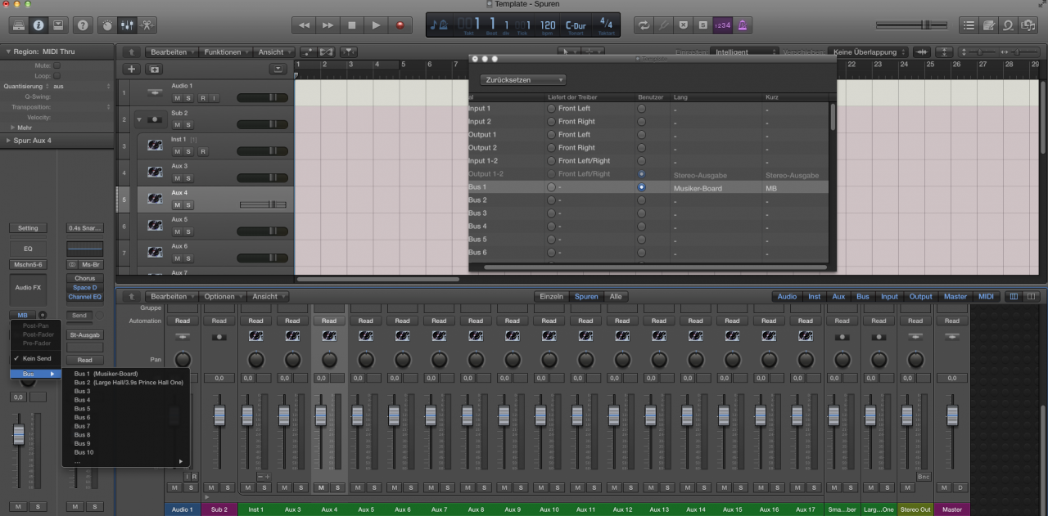Image resolution: width=1048 pixels, height=516 pixels.
Task: Stop playback with the Stop button
Action: [x=351, y=25]
